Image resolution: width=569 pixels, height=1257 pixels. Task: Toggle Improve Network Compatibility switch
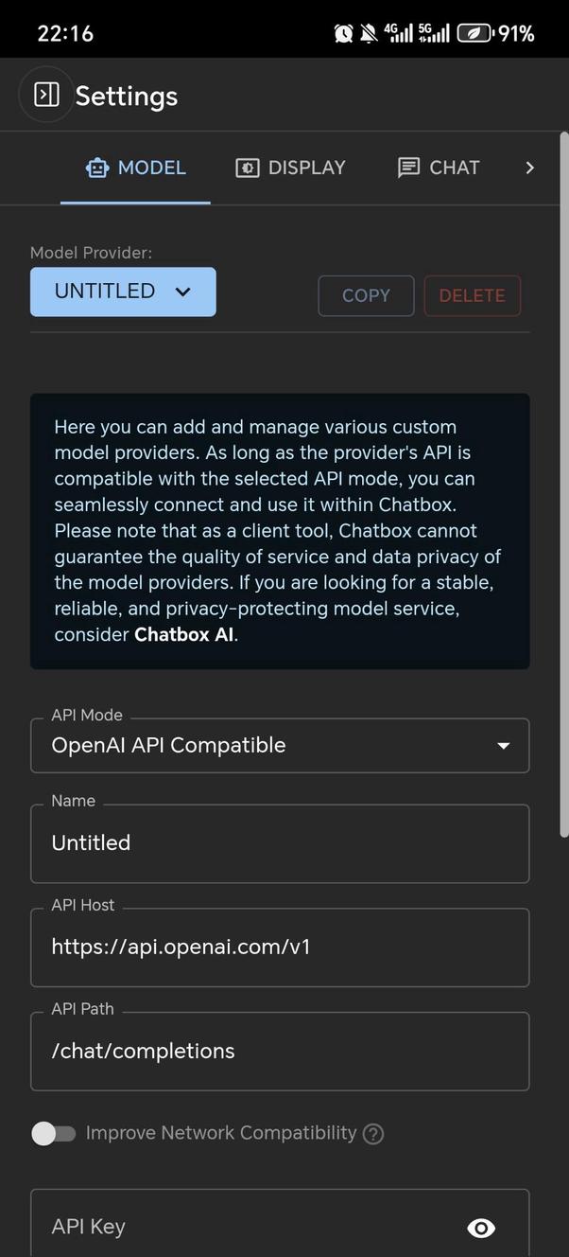tap(53, 1134)
